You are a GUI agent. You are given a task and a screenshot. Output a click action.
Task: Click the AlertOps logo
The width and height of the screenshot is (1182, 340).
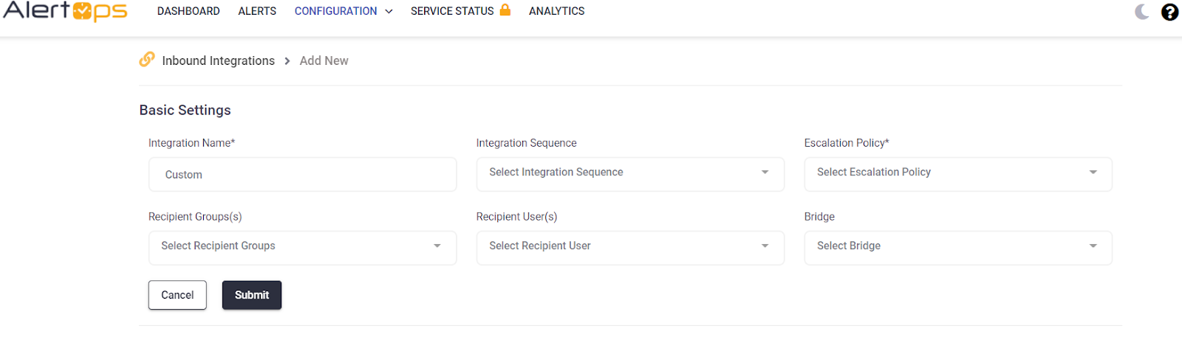point(65,12)
